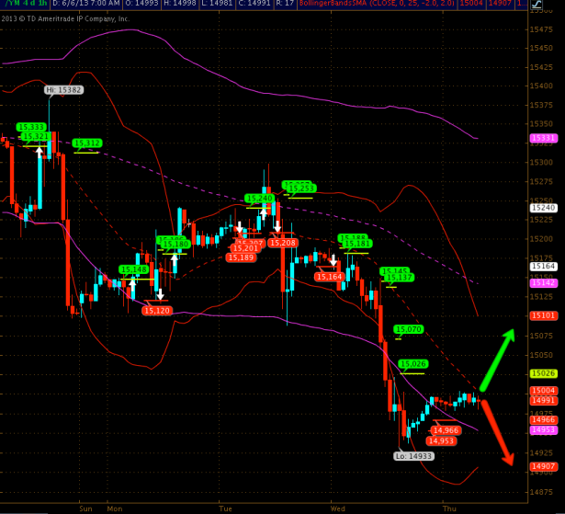Screen dimensions: 565x514
Task: Click the white up arrow below 15,321
Action: tap(40, 152)
